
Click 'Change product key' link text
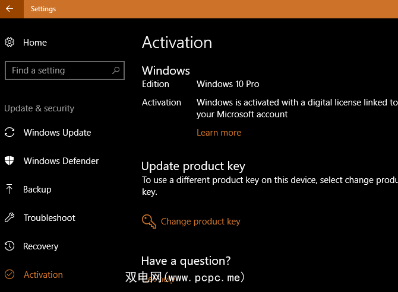point(201,222)
